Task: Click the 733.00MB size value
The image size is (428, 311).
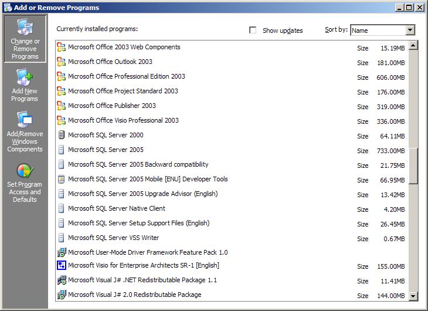Action: click(x=390, y=151)
